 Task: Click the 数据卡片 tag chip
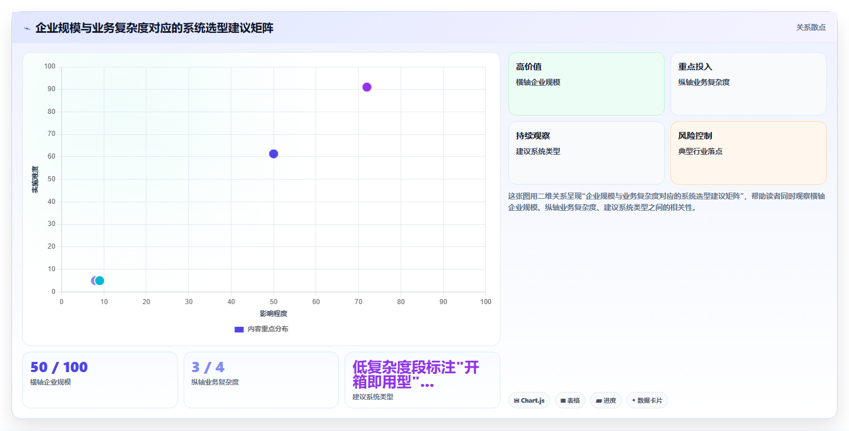click(x=647, y=400)
